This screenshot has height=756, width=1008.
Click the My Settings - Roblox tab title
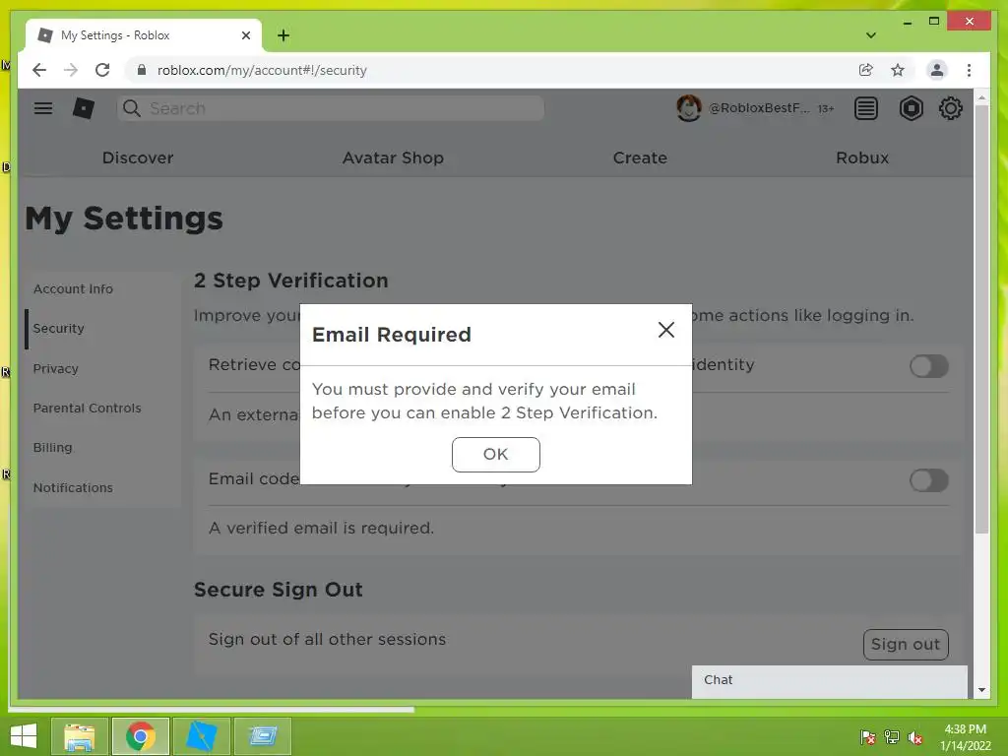pyautogui.click(x=115, y=35)
